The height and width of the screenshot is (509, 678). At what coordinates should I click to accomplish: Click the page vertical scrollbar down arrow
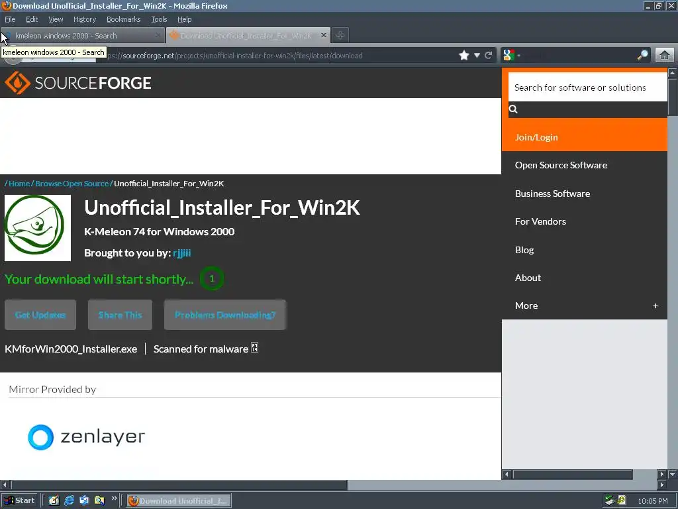coord(673,474)
